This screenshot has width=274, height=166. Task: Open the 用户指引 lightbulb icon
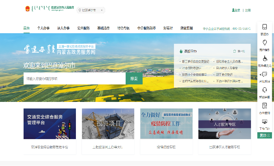coord(265,42)
